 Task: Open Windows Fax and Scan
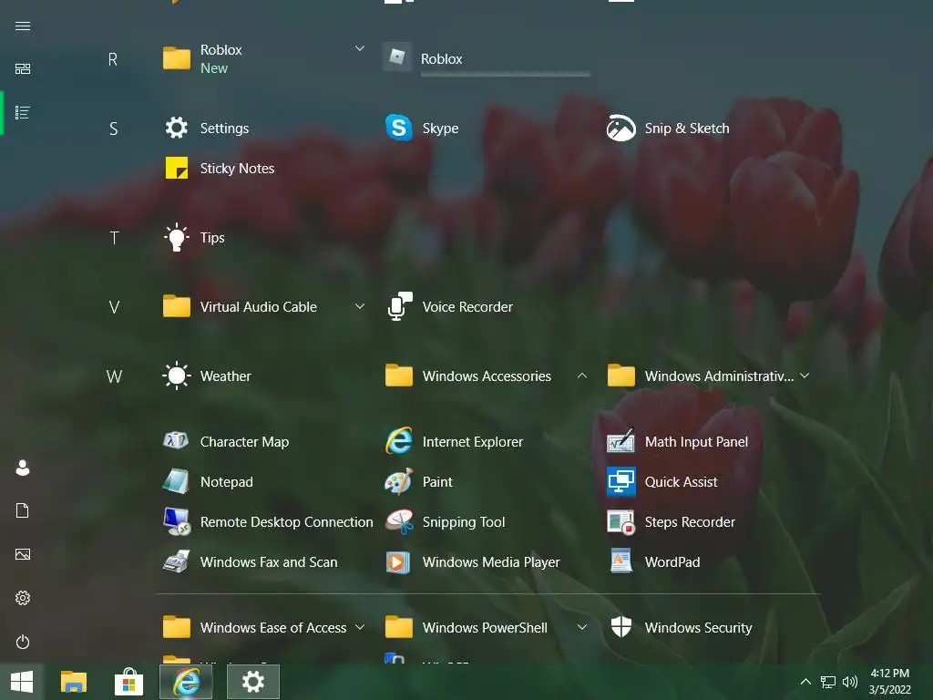click(x=251, y=561)
